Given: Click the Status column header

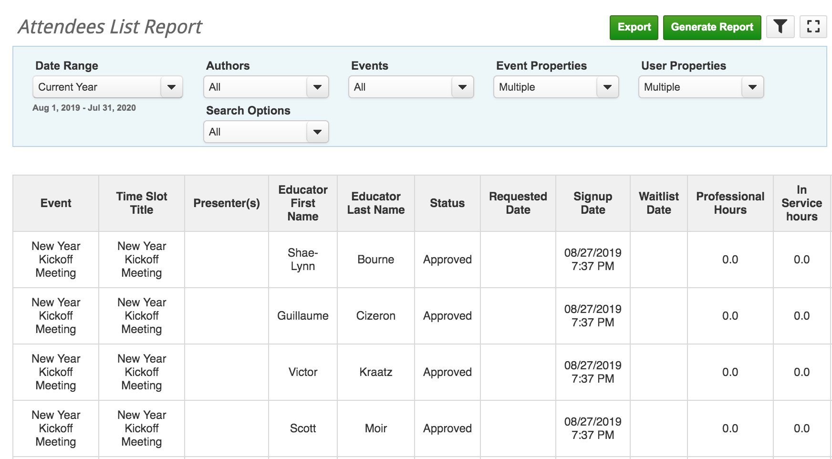Looking at the screenshot, I should click(447, 203).
